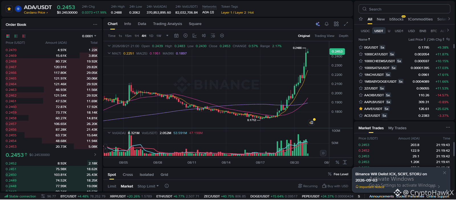The width and height of the screenshot is (456, 200).
Task: Click the market Search input field
Action: click(404, 9)
